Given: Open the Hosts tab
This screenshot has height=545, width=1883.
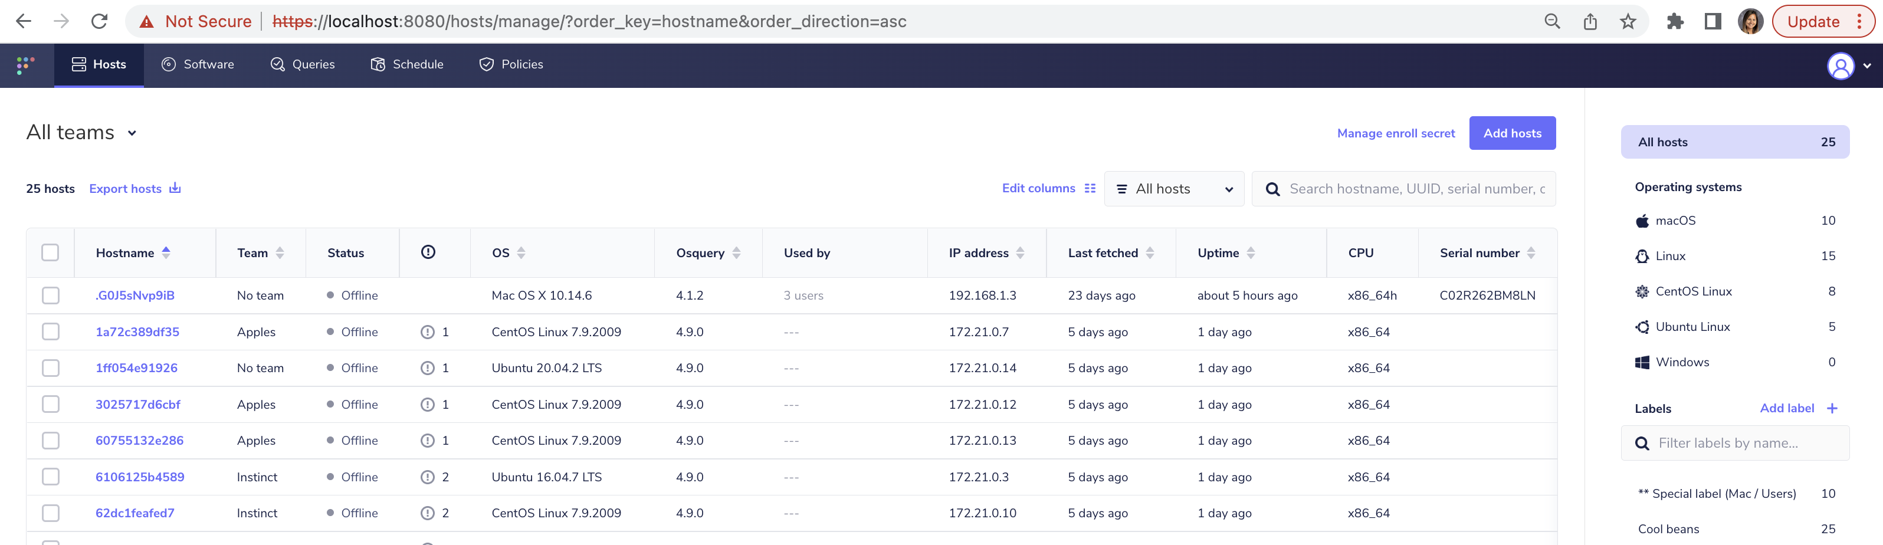Looking at the screenshot, I should [99, 65].
